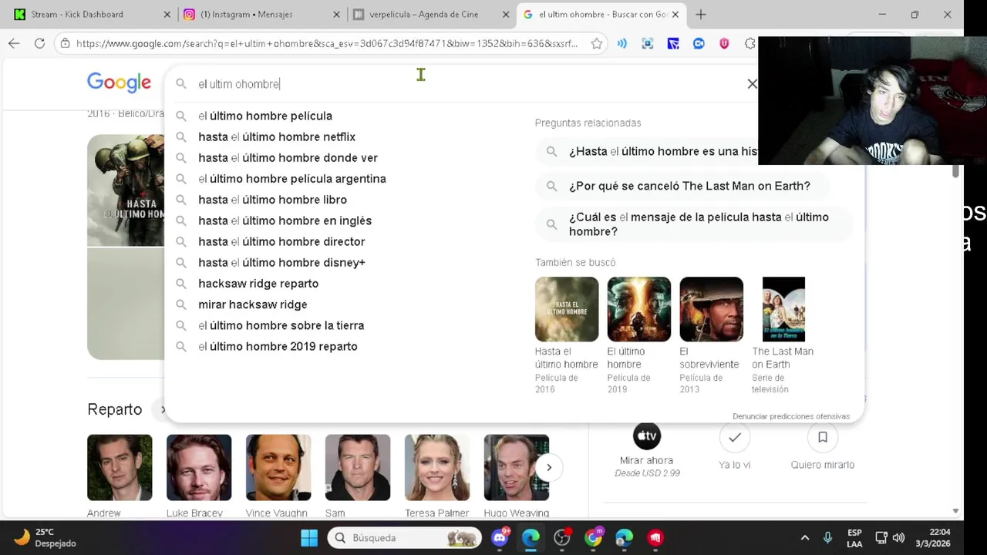Viewport: 987px width, 555px height.
Task: Open El último hombre 2019 movie thumbnail
Action: pyautogui.click(x=638, y=309)
